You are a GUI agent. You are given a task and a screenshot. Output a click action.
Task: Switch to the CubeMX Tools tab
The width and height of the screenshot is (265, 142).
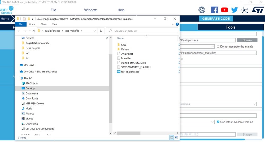tap(231, 27)
